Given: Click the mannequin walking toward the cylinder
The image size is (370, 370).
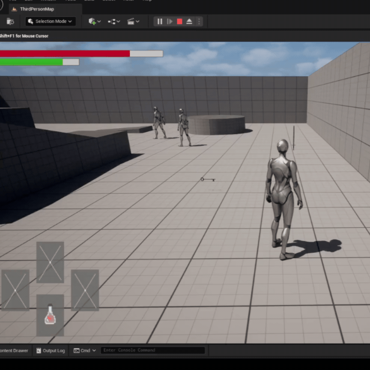Looking at the screenshot, I should pyautogui.click(x=184, y=128).
